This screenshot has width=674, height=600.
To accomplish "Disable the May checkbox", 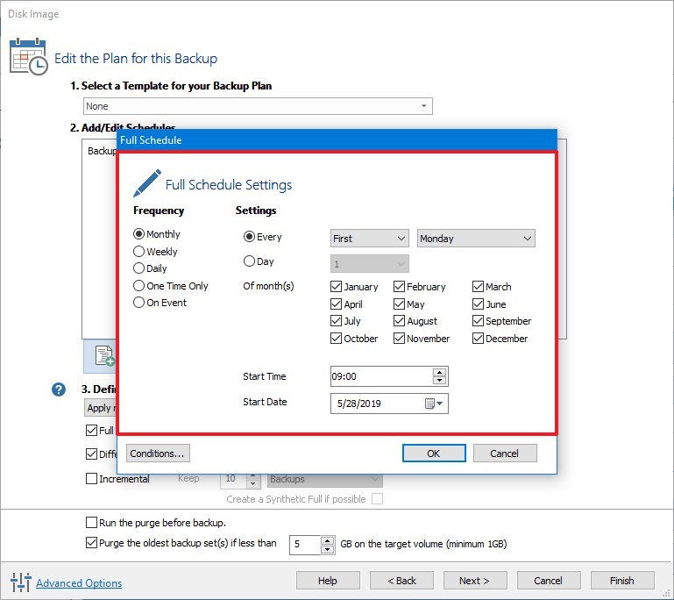I will [399, 304].
